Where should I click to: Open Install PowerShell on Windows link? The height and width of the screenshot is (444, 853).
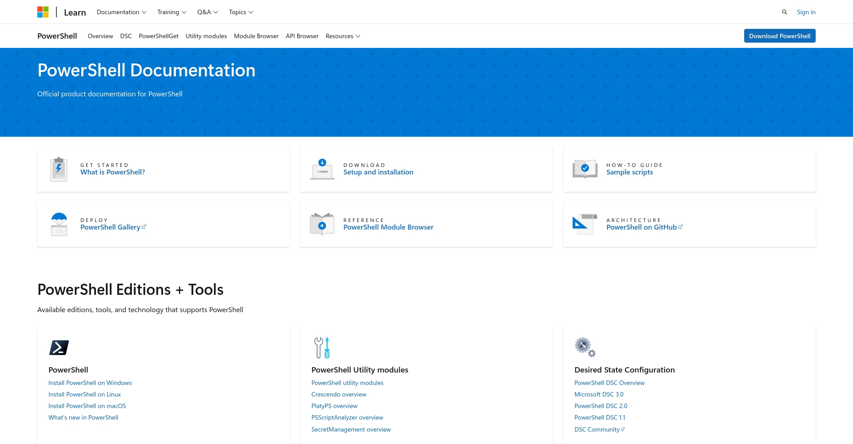(x=90, y=383)
